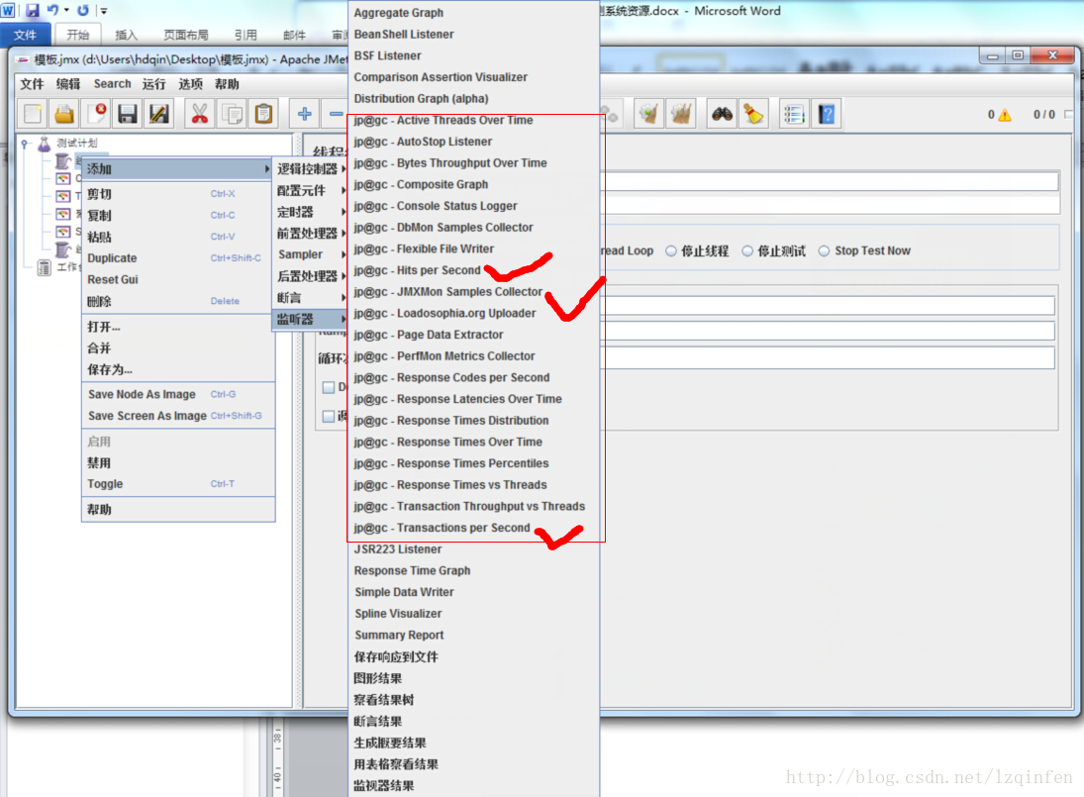Image resolution: width=1084 pixels, height=797 pixels.
Task: Open Search with the binoculars icon
Action: (x=722, y=114)
